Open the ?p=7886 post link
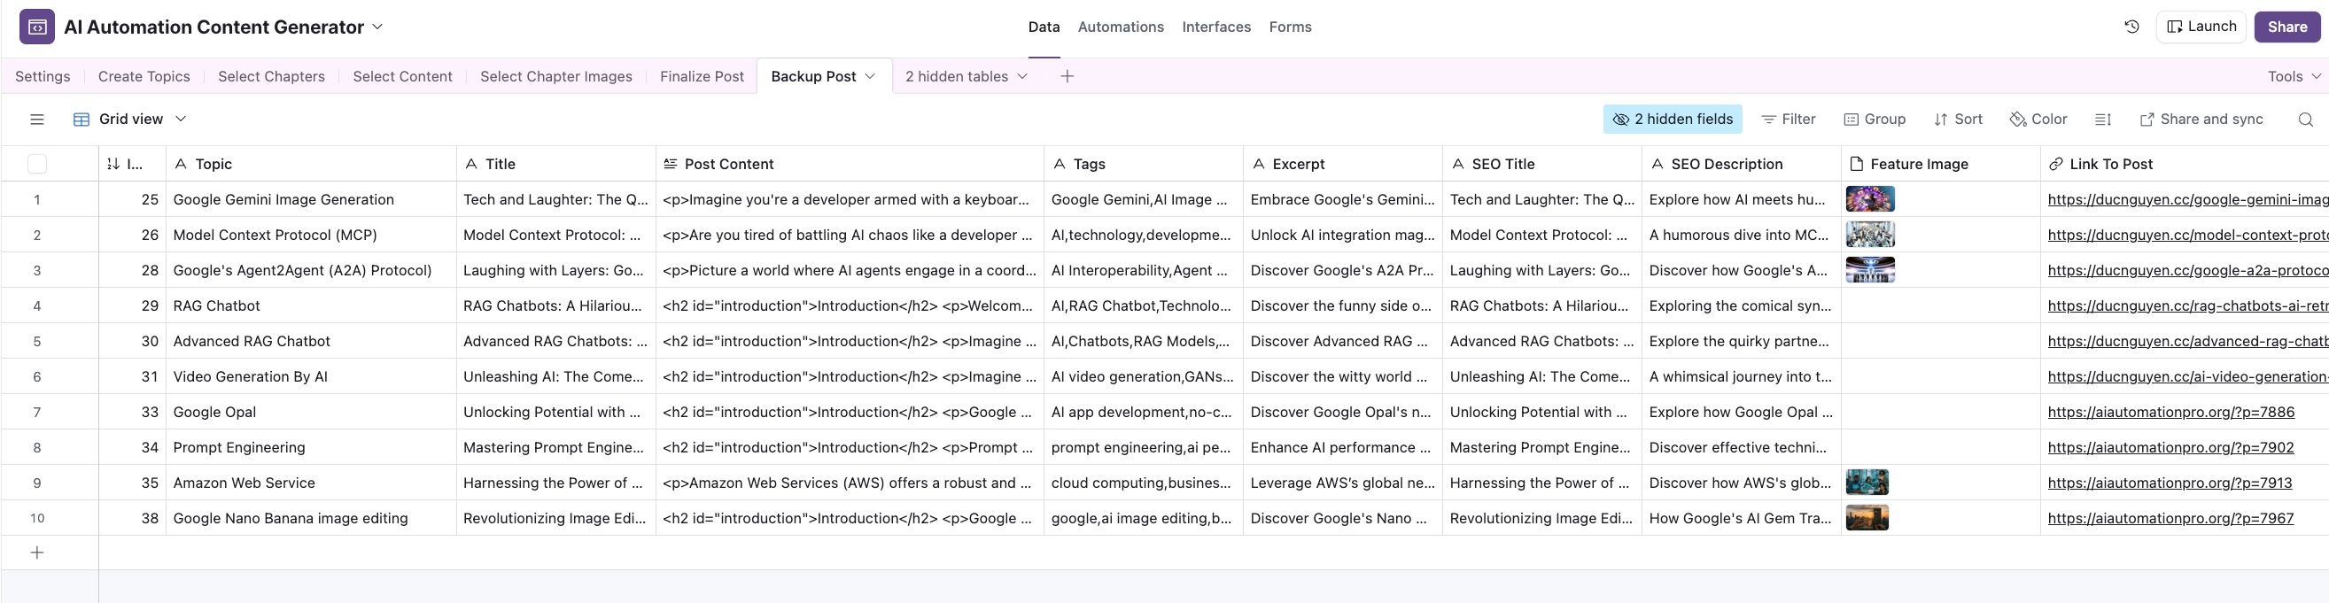The image size is (2329, 603). point(2170,413)
